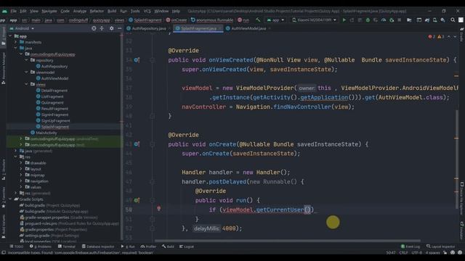
Task: Click the editor vertical scrollbar
Action: [x=457, y=159]
